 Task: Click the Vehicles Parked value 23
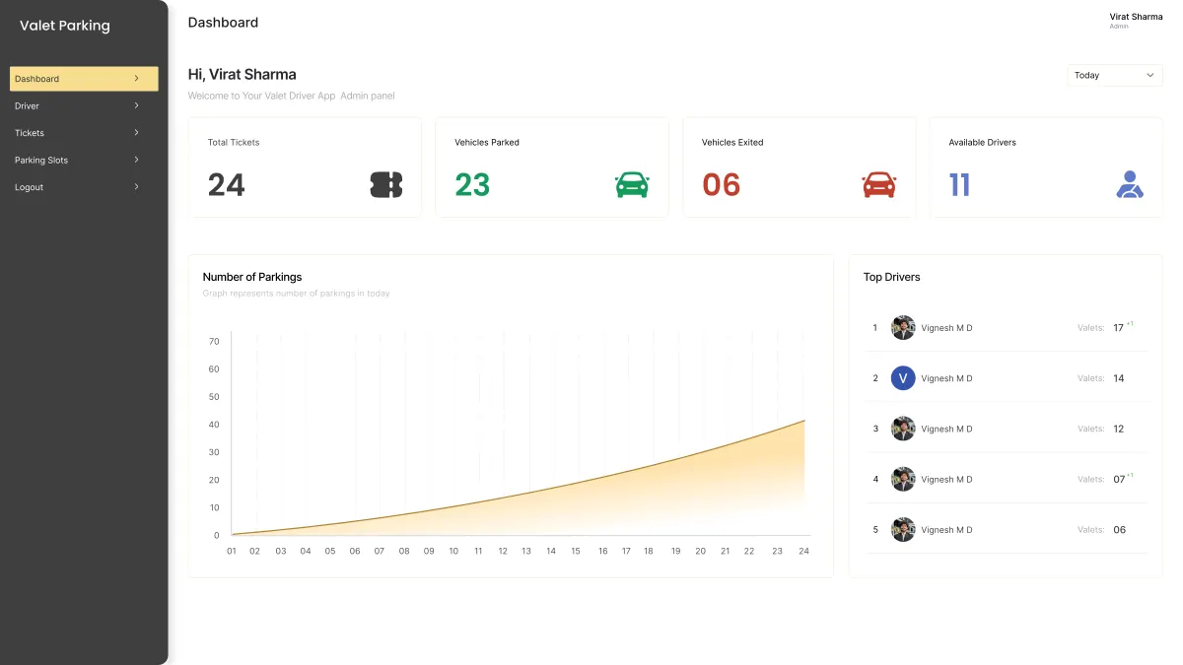point(472,184)
